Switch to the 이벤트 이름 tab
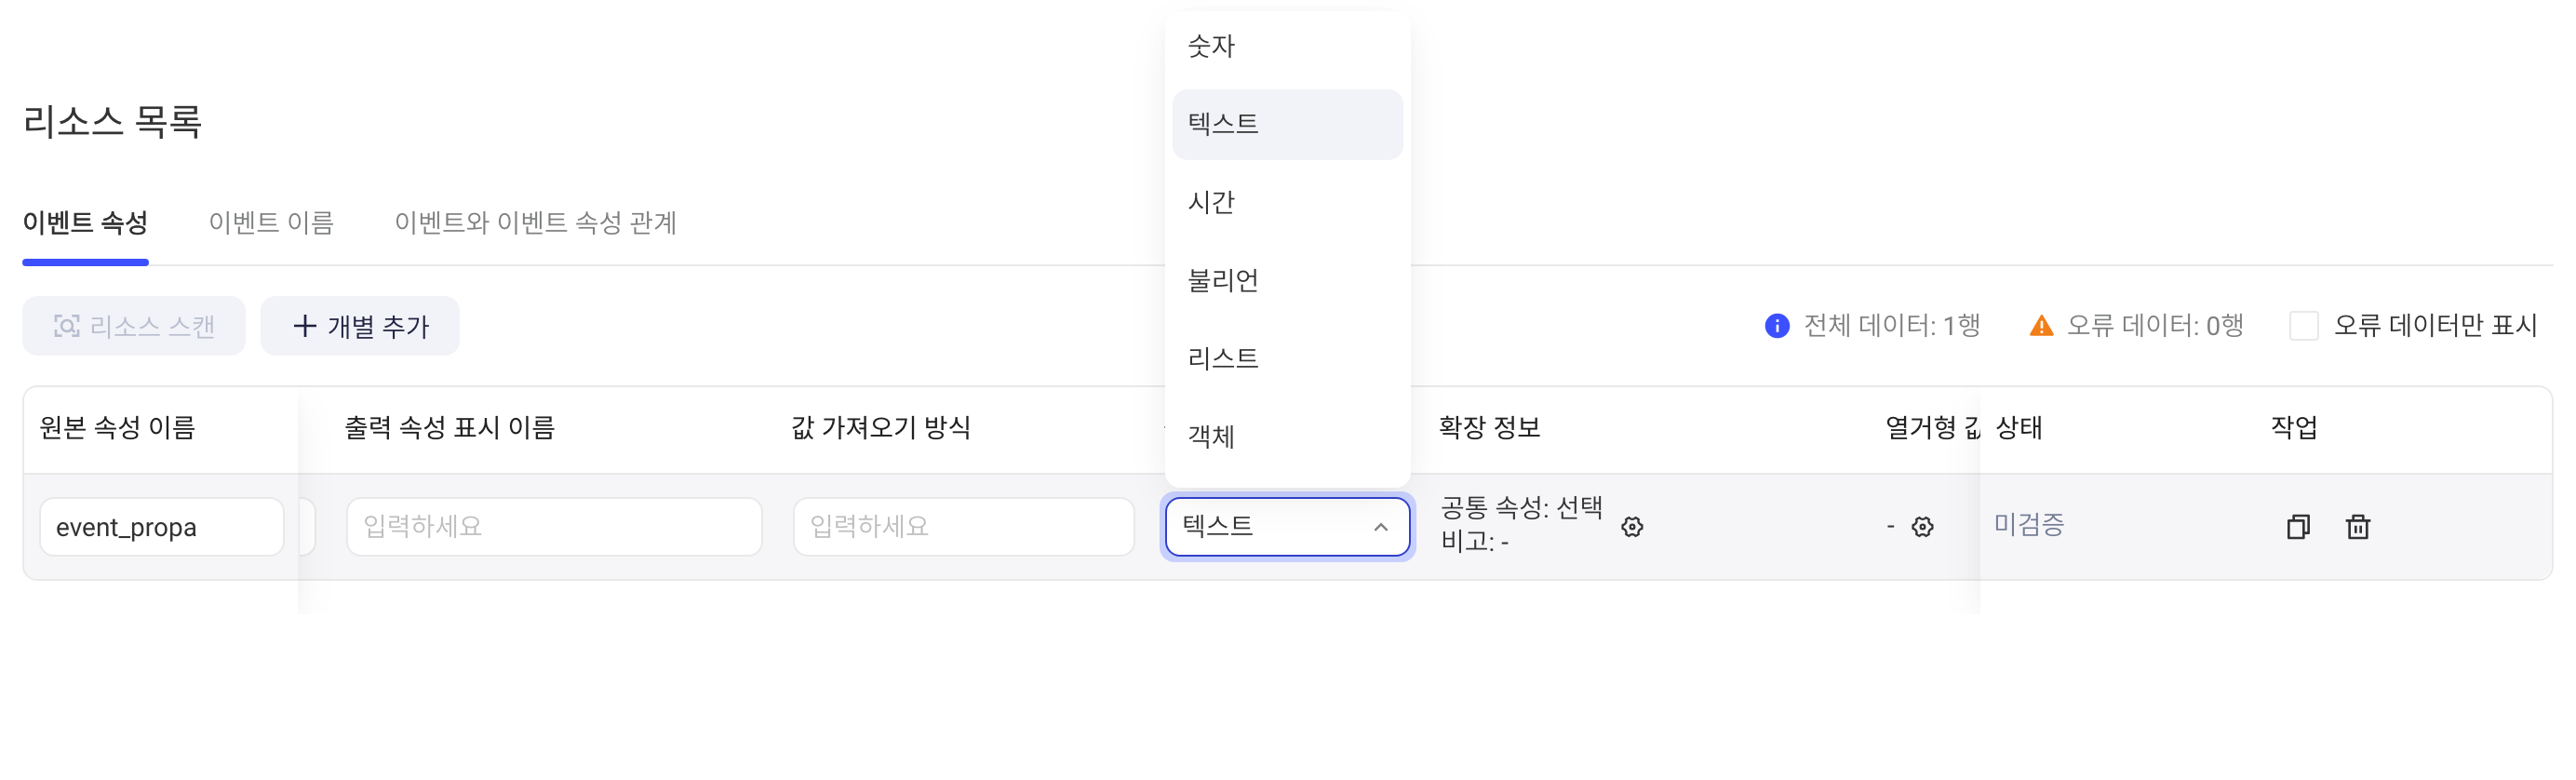This screenshot has height=780, width=2576. (271, 223)
